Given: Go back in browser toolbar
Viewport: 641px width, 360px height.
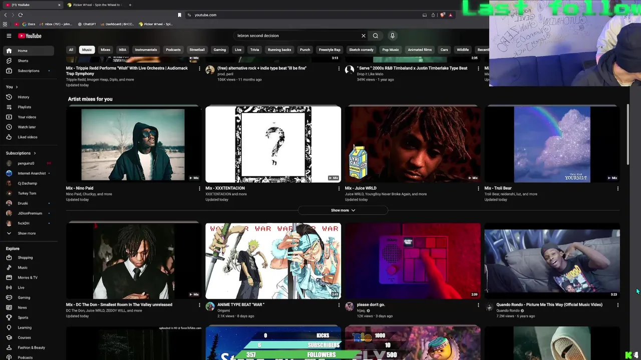Looking at the screenshot, I should click(6, 15).
